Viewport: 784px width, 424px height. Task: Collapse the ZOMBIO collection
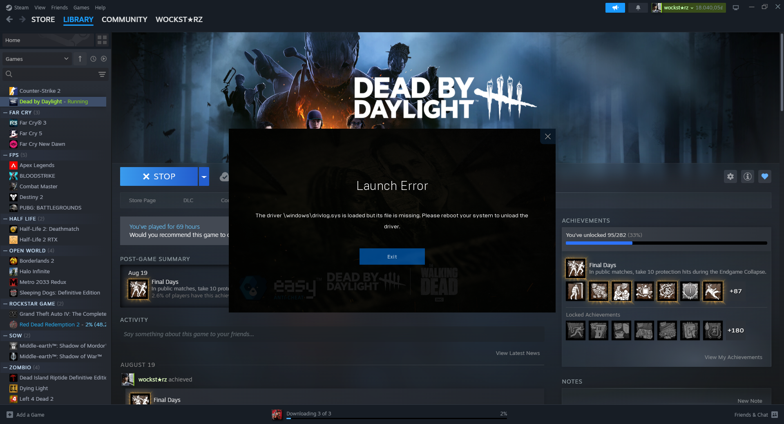click(x=5, y=367)
